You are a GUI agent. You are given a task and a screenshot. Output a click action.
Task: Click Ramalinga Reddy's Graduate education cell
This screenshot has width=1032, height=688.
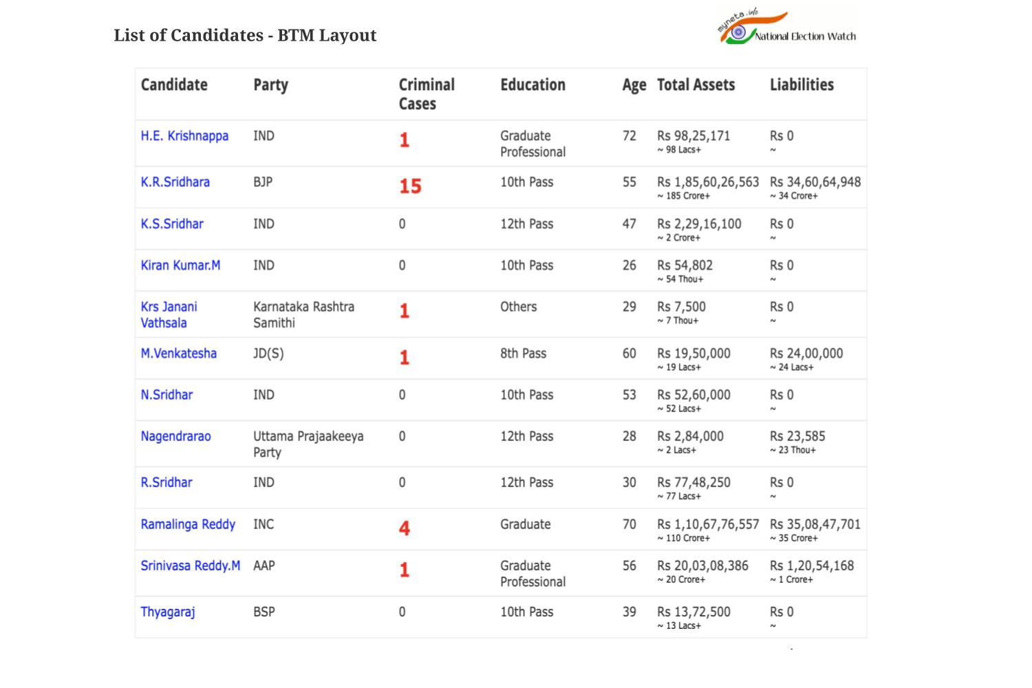coord(525,524)
